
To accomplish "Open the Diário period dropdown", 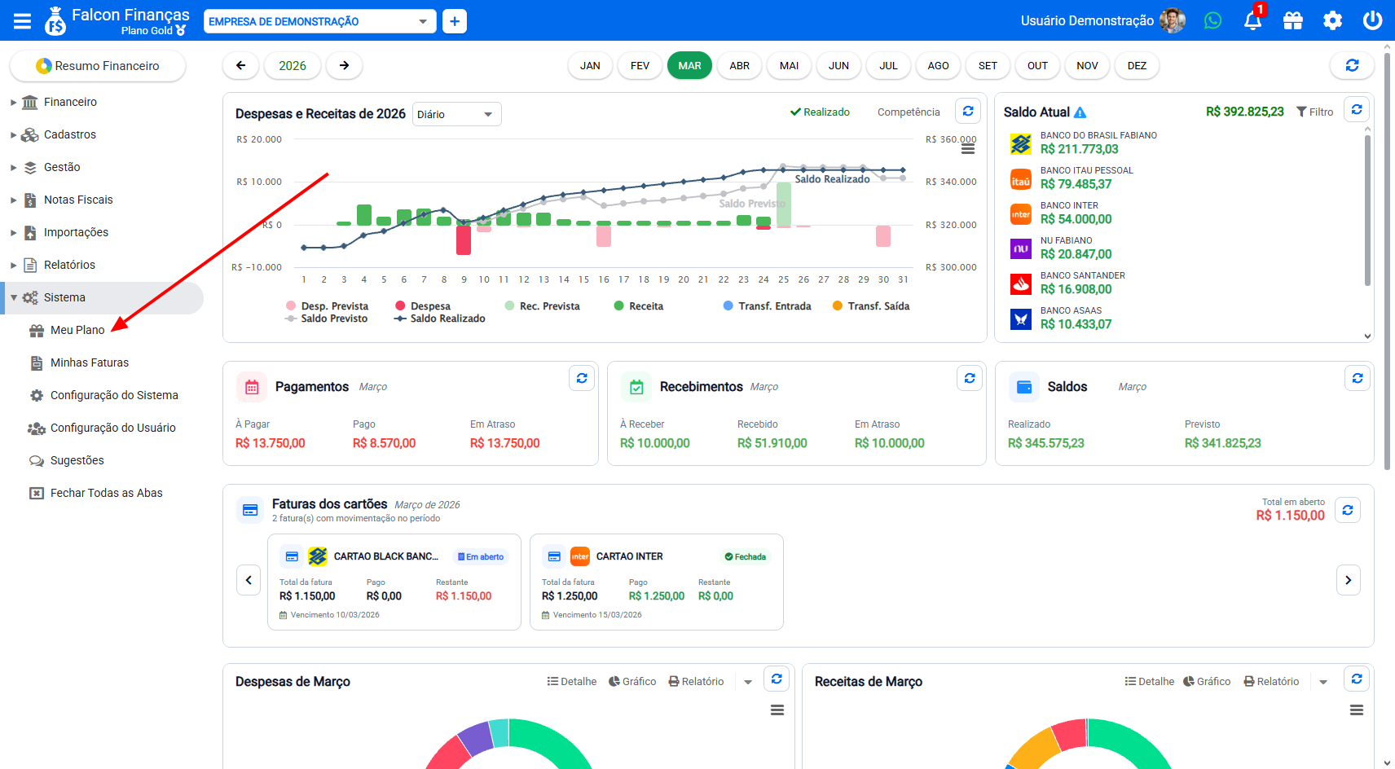I will coord(457,114).
